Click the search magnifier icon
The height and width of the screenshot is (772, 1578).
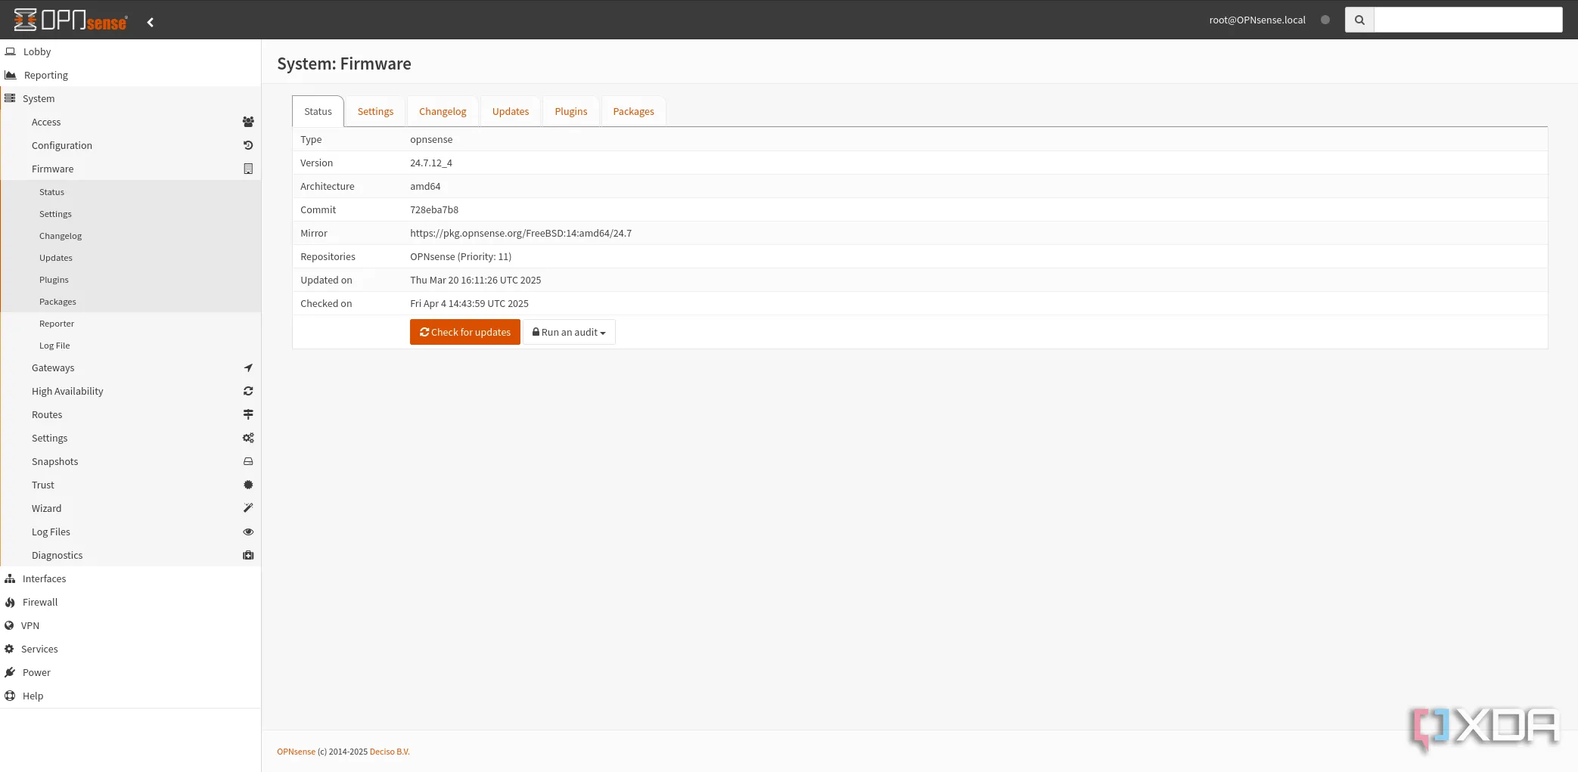(1359, 20)
